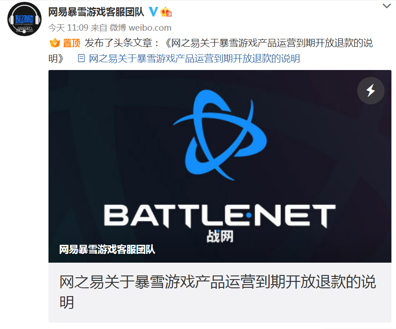The width and height of the screenshot is (396, 329).
Task: Expand the post options chevron menu
Action: coord(387,5)
